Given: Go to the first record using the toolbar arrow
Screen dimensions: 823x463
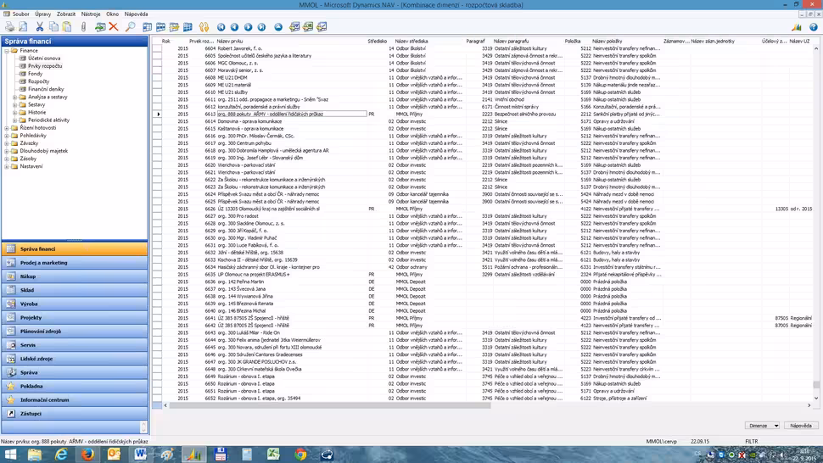Looking at the screenshot, I should 221,27.
